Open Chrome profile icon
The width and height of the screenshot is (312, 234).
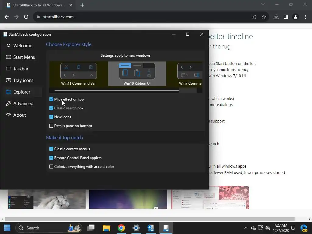296,17
